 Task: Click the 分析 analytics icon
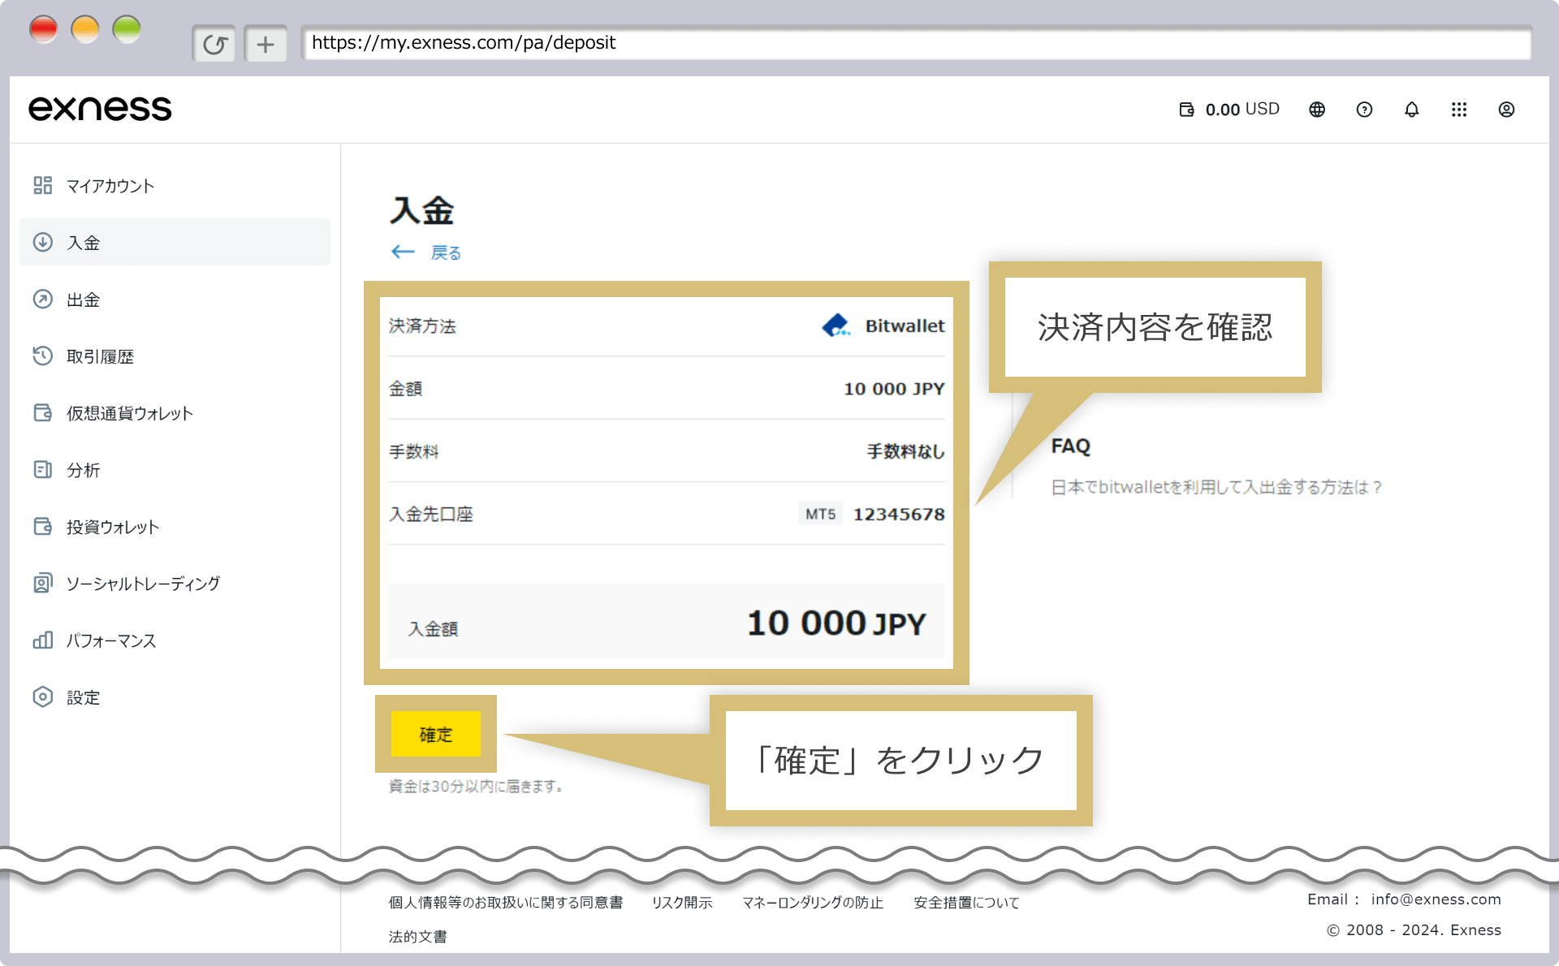[x=43, y=470]
